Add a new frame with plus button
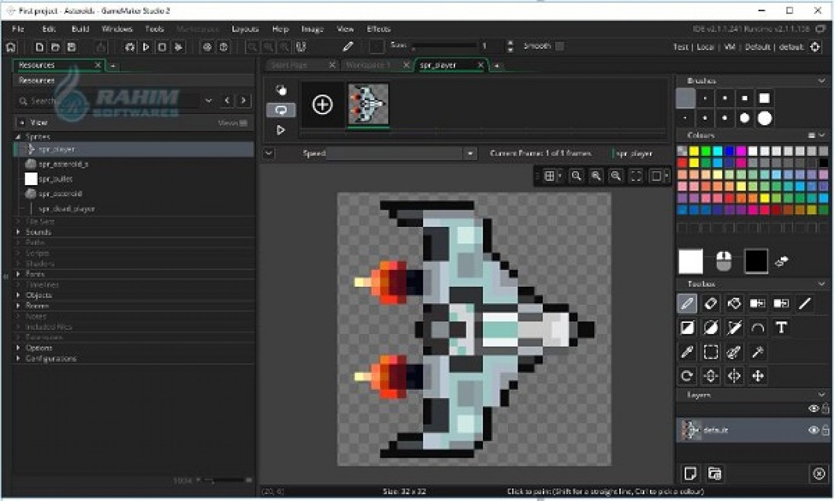Viewport: 835px width, 501px height. 322,105
